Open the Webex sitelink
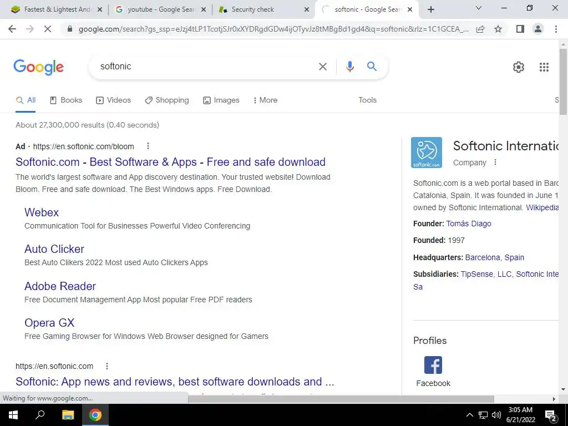Screen dimensions: 568x426 [x=42, y=212]
